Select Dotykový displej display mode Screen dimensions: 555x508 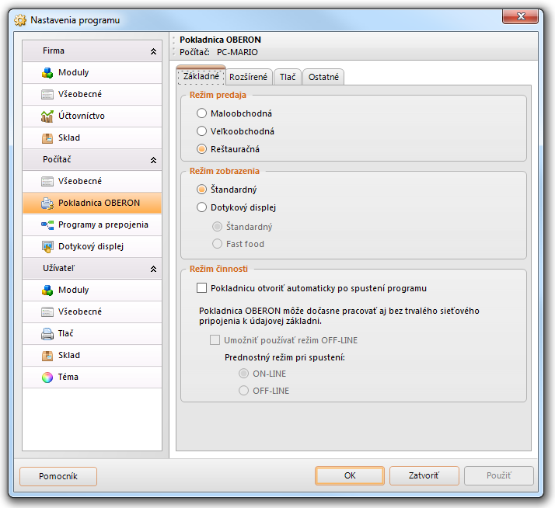pos(202,207)
